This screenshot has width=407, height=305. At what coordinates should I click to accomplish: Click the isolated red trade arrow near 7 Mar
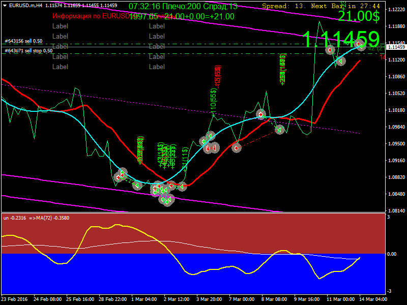(236, 148)
